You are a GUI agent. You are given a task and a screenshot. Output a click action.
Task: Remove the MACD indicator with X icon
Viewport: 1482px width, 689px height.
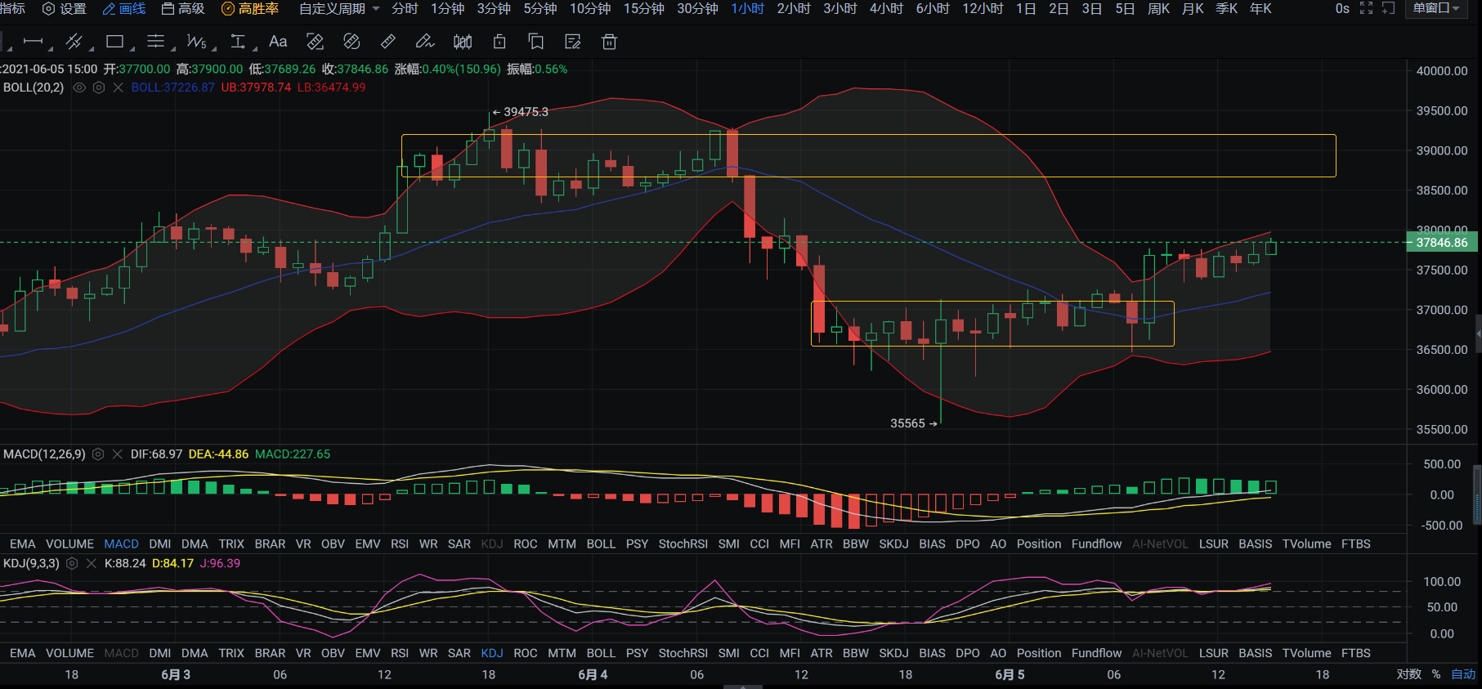coord(117,454)
